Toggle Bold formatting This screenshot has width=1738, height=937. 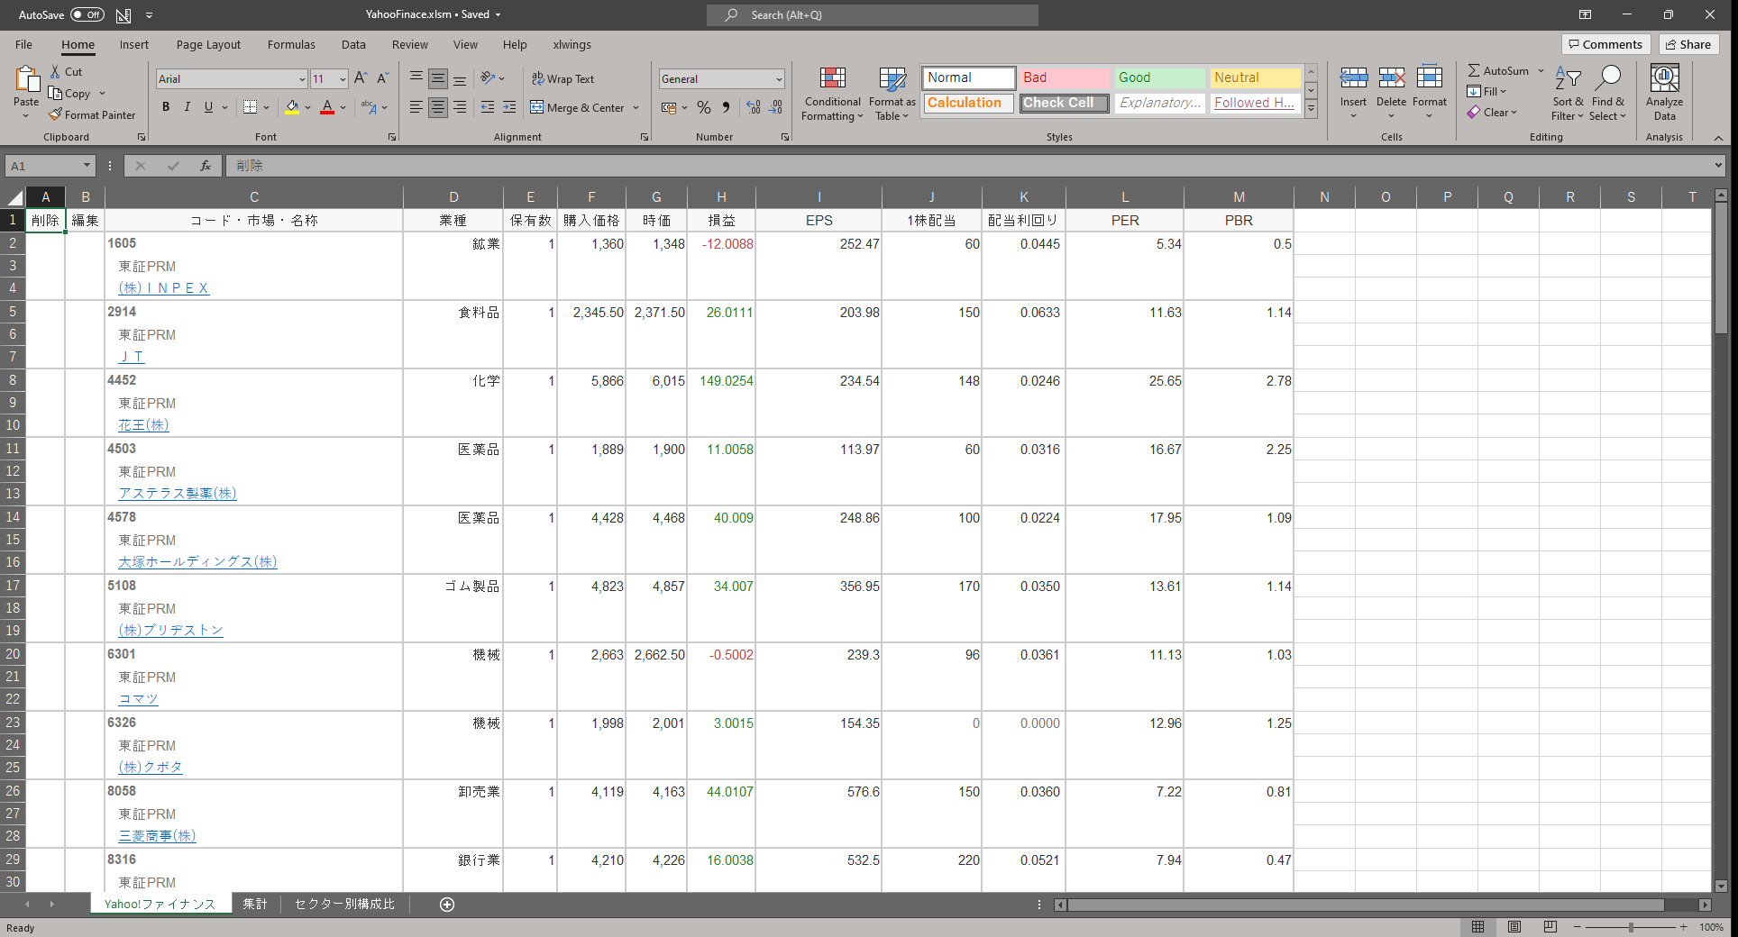click(x=166, y=107)
